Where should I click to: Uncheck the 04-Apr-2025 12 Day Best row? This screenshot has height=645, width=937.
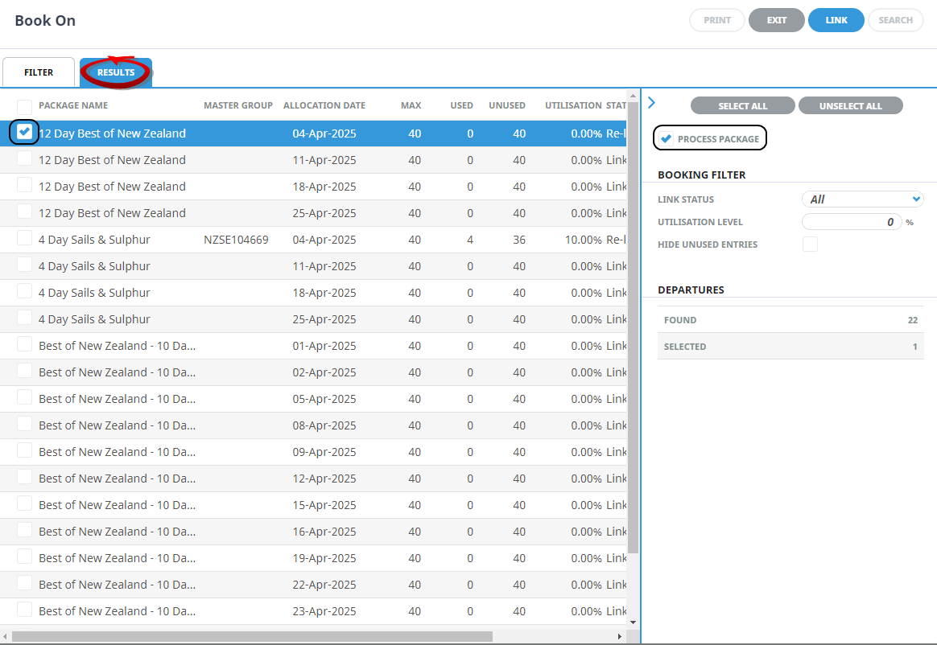25,132
